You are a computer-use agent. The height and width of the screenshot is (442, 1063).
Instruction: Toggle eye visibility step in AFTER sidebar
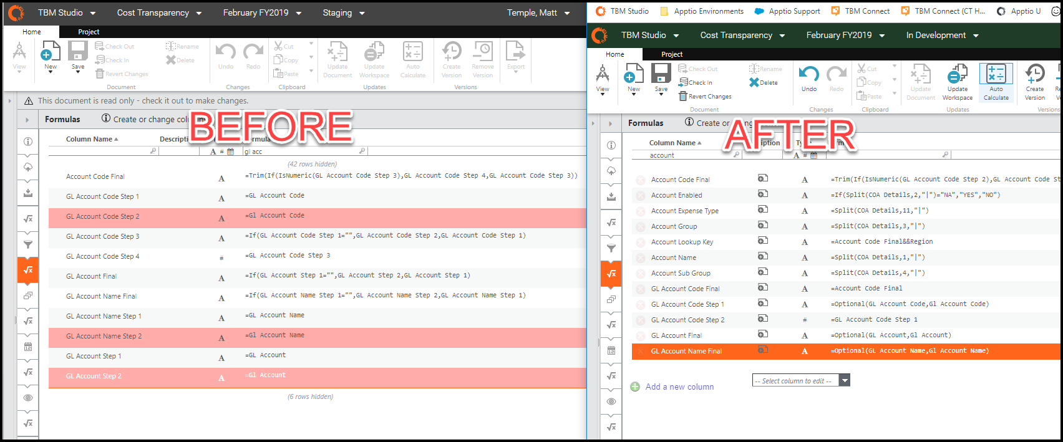pyautogui.click(x=611, y=401)
